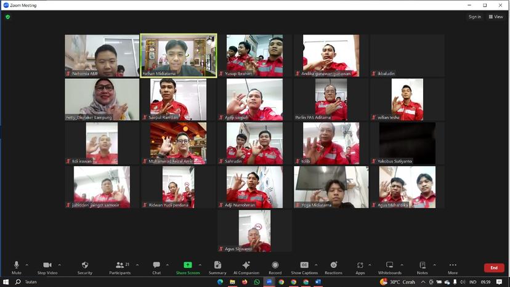Open WhatsApp from the taskbar

257,282
